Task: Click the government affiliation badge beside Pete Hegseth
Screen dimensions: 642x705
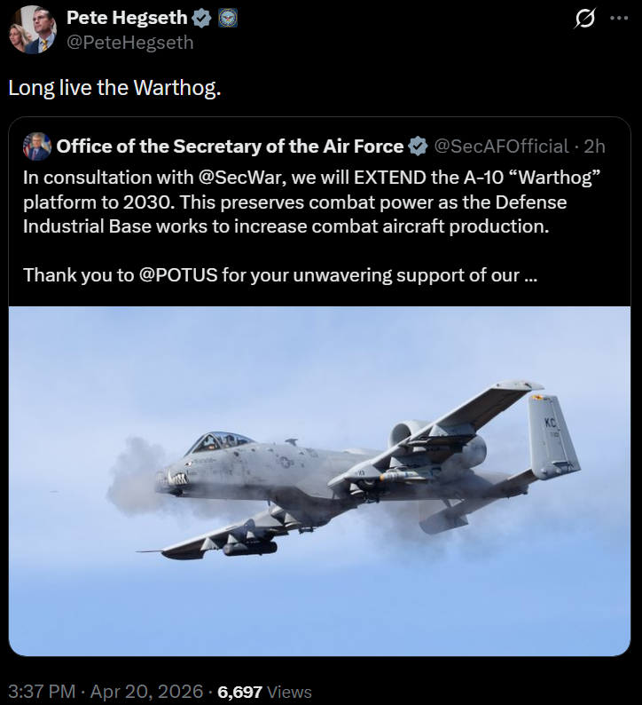Action: point(227,19)
